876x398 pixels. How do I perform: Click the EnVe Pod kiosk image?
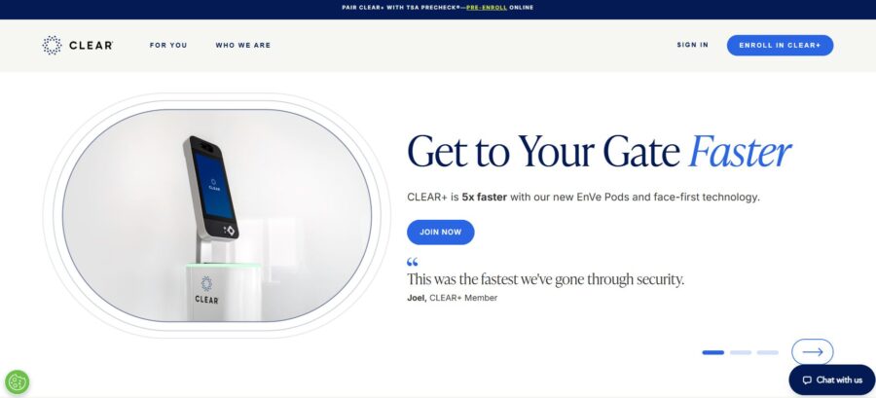tap(217, 215)
